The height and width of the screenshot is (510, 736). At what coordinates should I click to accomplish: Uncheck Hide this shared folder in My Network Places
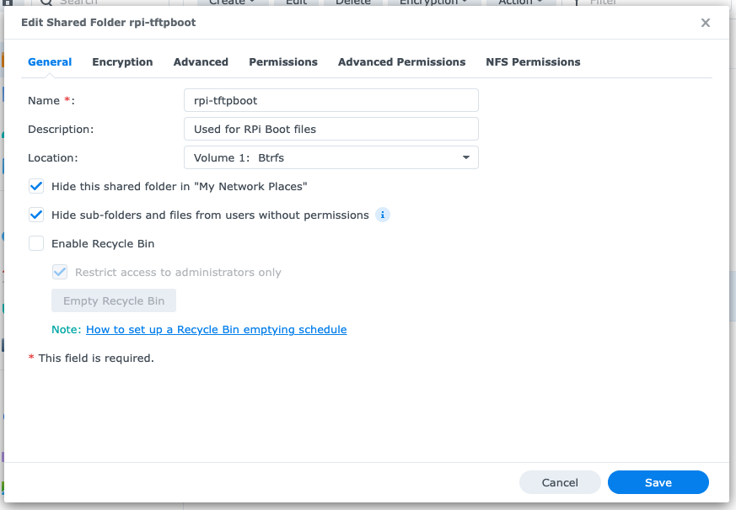[x=36, y=186]
